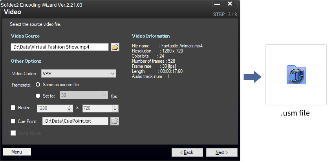Open the fps 'Set to' 30 dropdown
Screen dimensions: 333x161
pyautogui.click(x=84, y=95)
